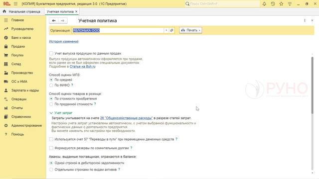The image size is (319, 179).
Task: Click the search magnifier icon
Action: (187, 3)
